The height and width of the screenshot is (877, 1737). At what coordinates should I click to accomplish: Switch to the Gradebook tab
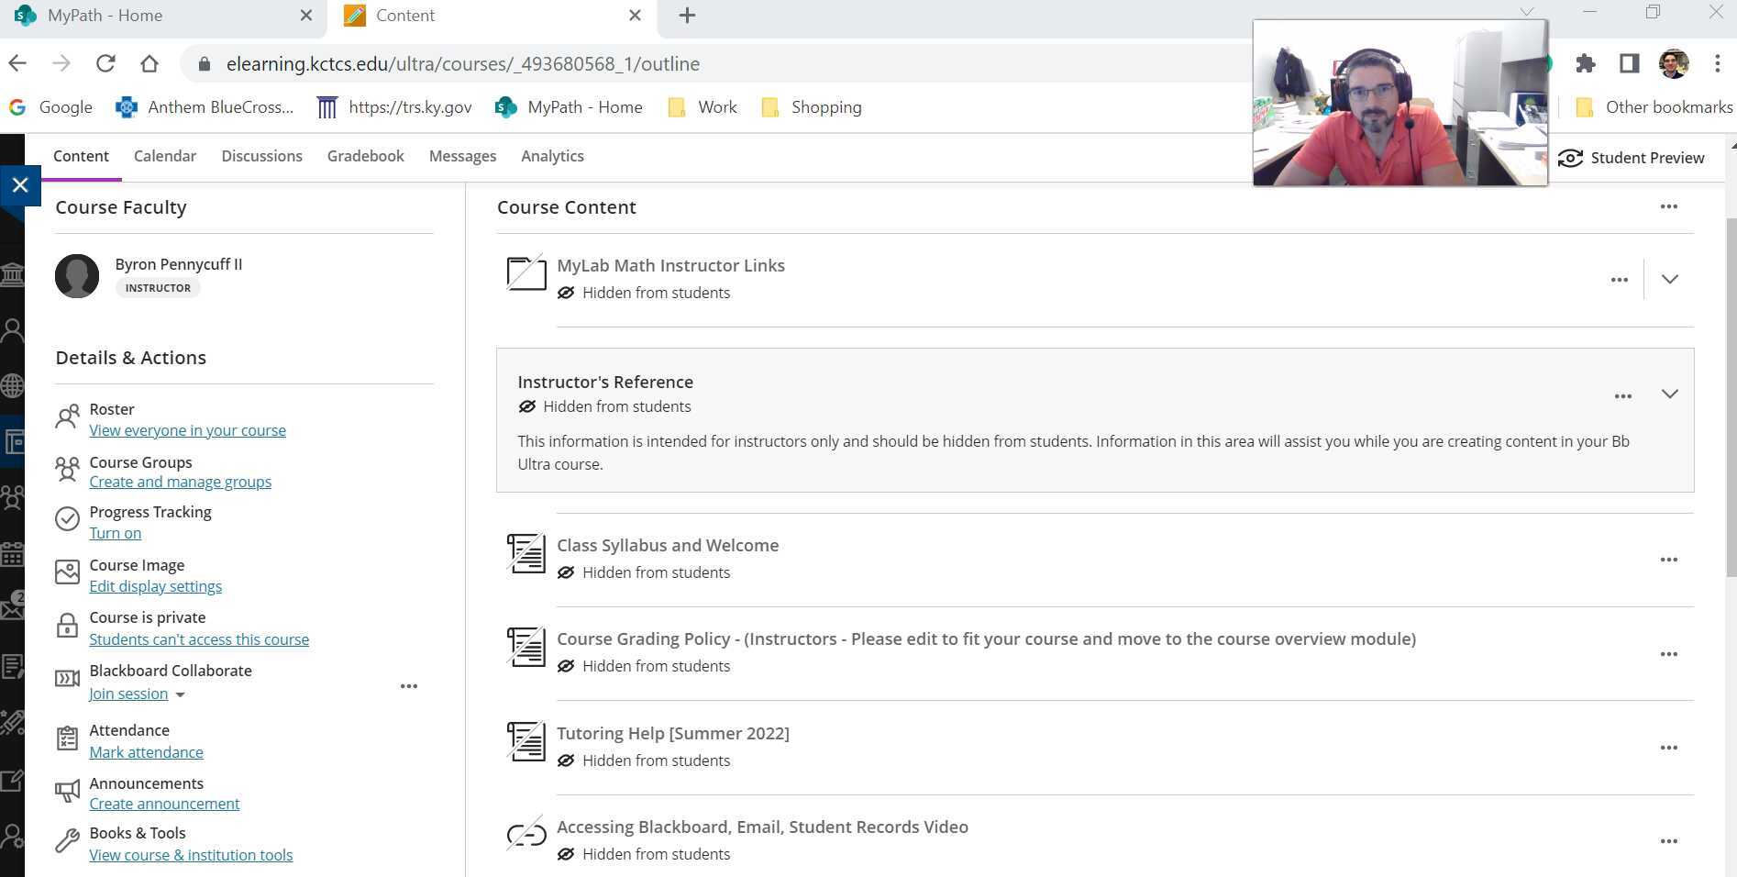coord(365,155)
